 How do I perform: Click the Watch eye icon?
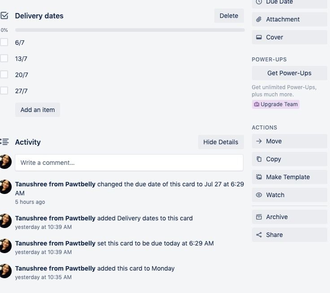click(x=259, y=195)
